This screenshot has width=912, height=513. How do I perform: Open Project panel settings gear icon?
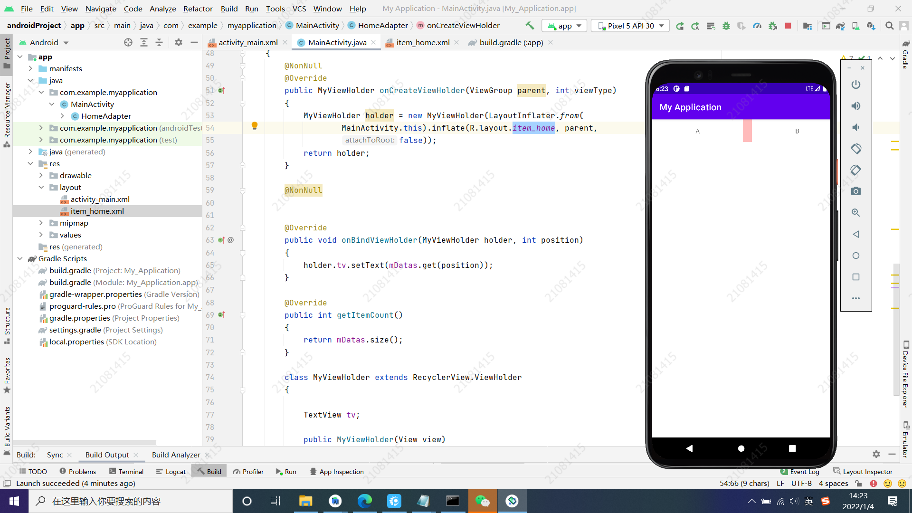point(179,42)
